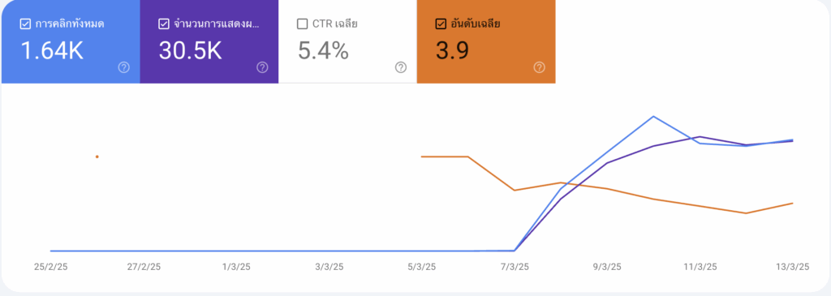Viewport: 831px width, 296px height.
Task: Select the 1.64K clicks metric card
Action: [x=71, y=41]
